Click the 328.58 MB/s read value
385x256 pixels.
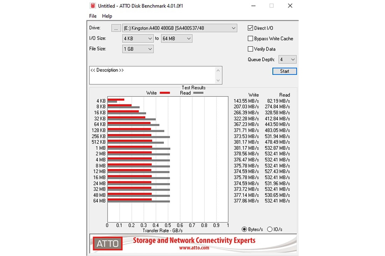(277, 113)
